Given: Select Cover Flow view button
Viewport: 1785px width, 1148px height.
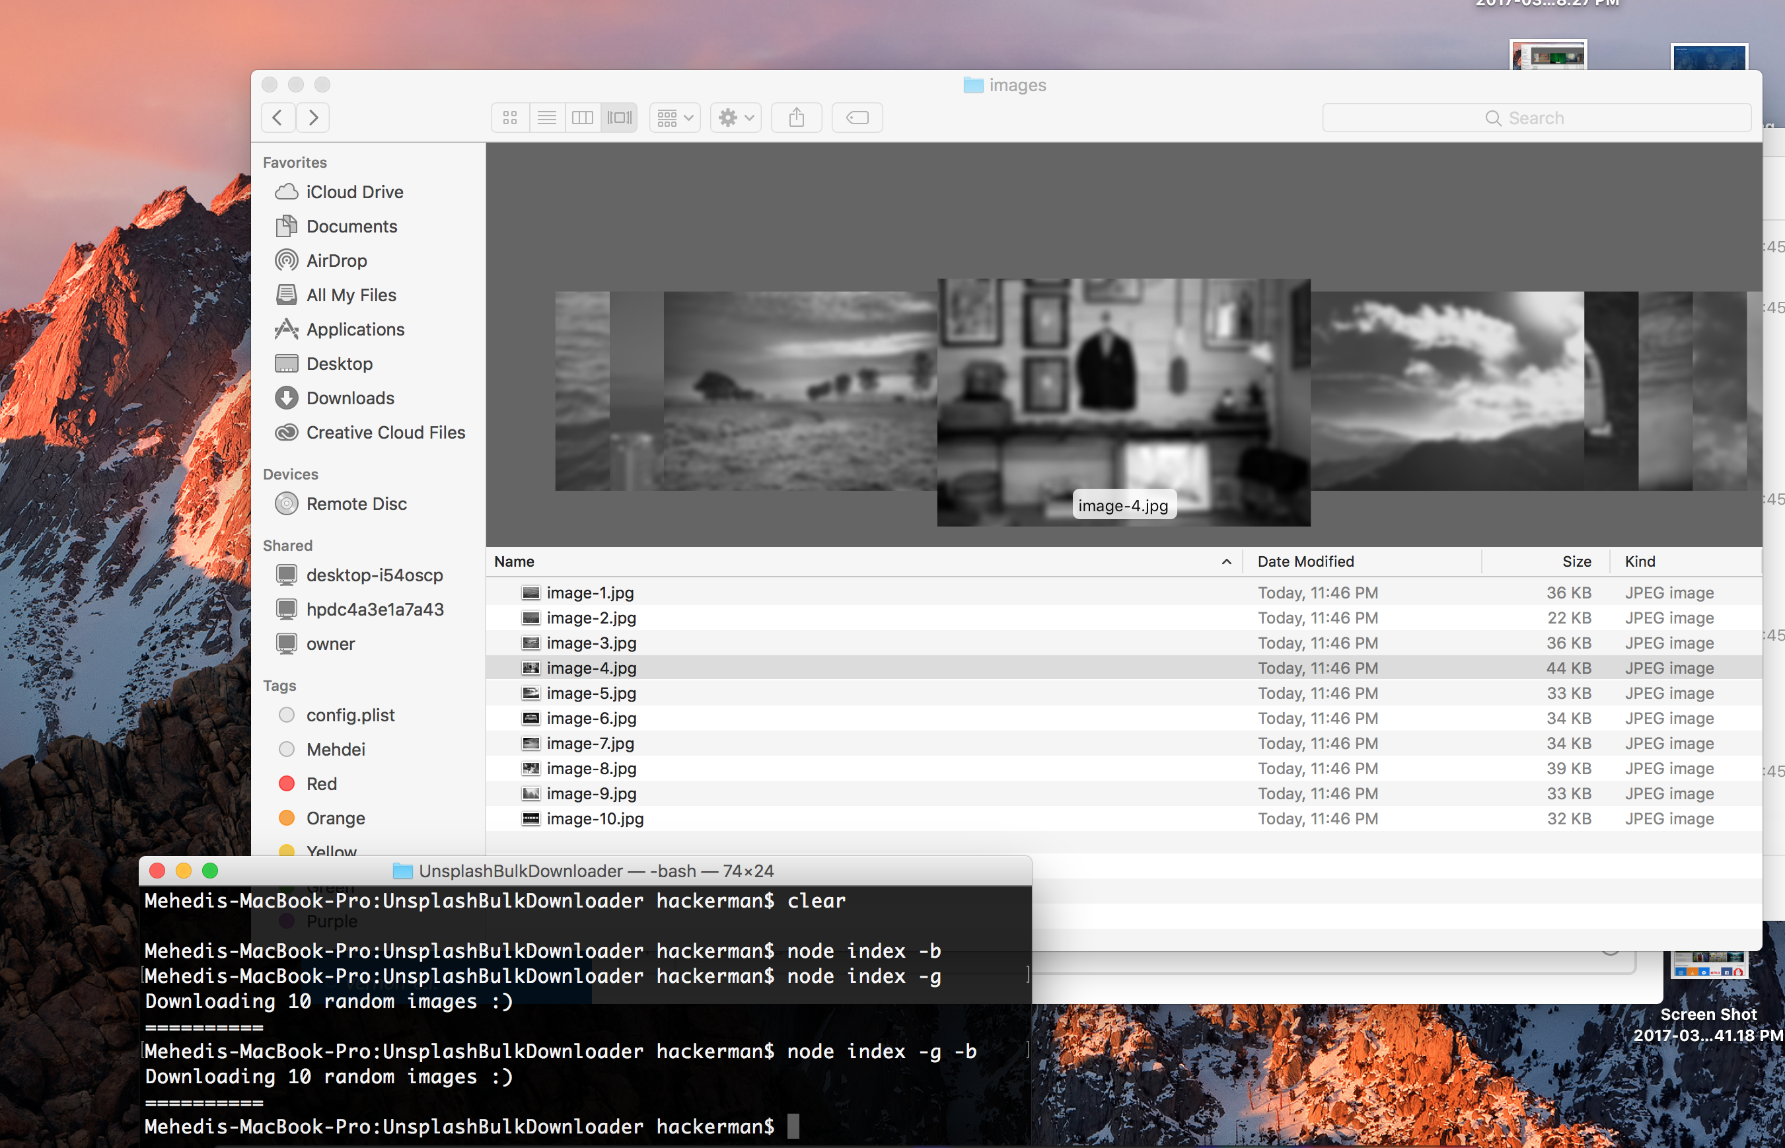Looking at the screenshot, I should [619, 118].
